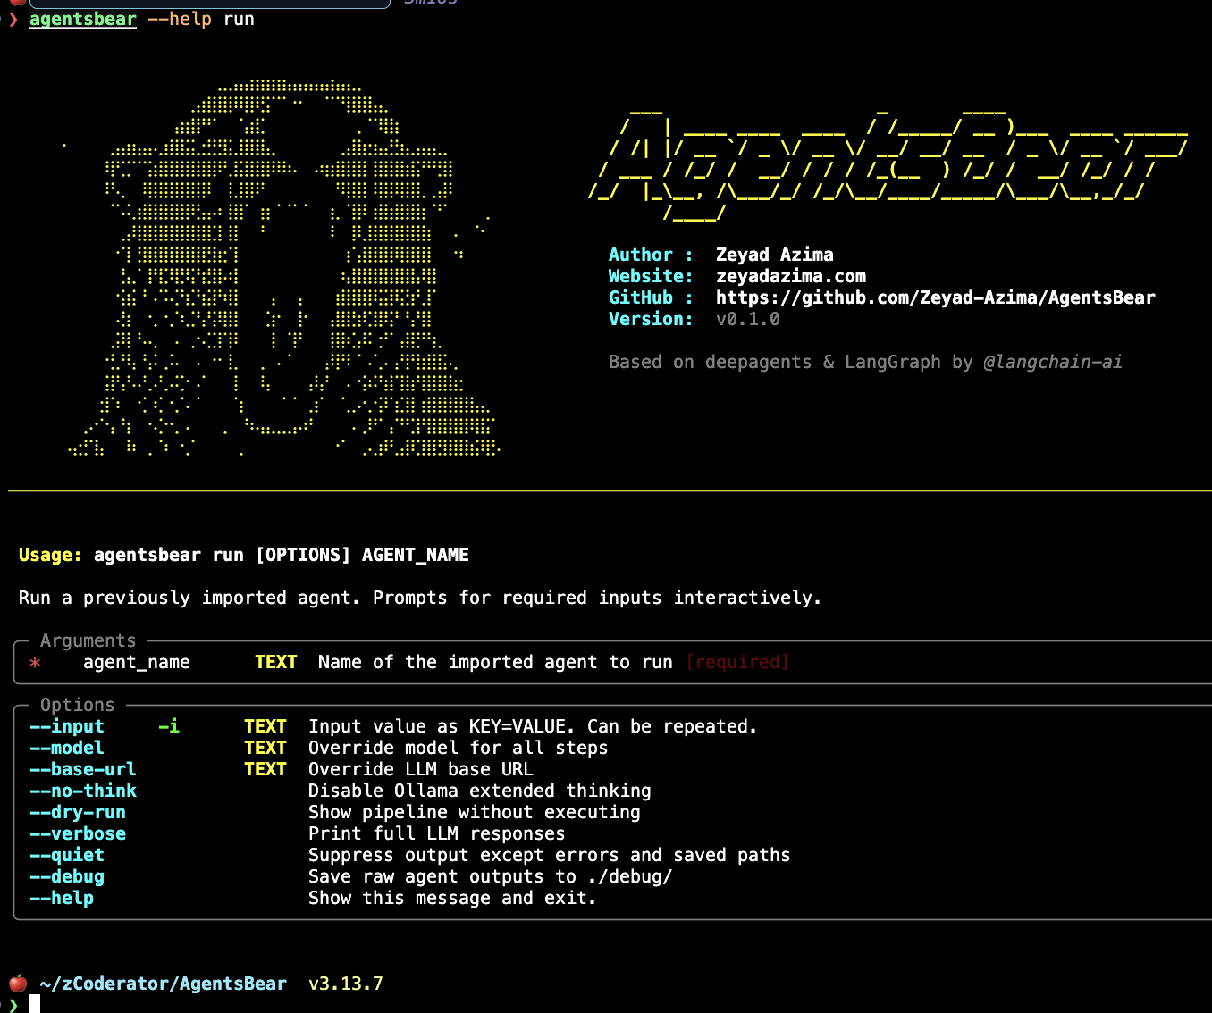
Task: Click the red apple emoji in the status line
Action: point(18,983)
